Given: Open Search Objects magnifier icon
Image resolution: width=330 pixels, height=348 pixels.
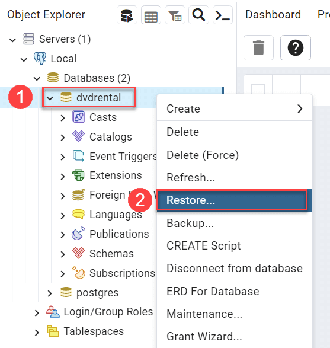Looking at the screenshot, I should (x=198, y=15).
